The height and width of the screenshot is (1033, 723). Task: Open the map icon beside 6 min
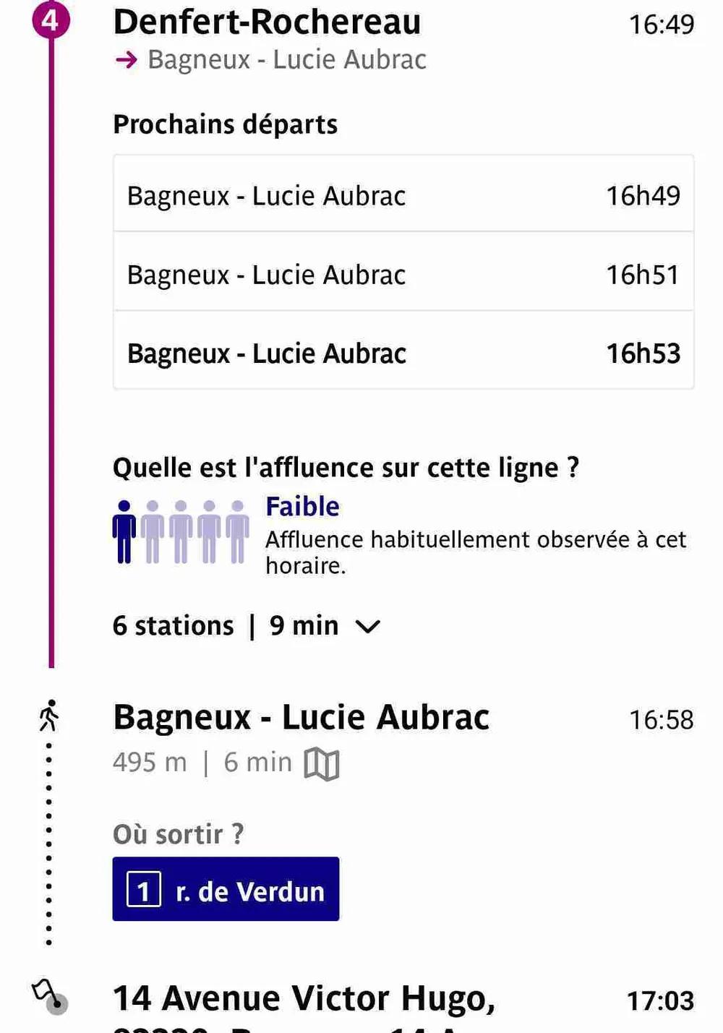pos(322,763)
